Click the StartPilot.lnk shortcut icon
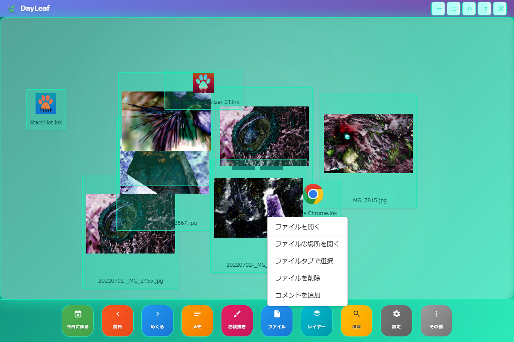Image resolution: width=514 pixels, height=342 pixels. click(46, 104)
